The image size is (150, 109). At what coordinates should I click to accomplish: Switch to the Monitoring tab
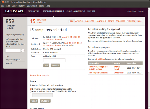point(101,21)
